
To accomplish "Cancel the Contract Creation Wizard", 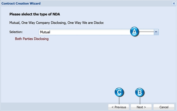I will (164, 107).
